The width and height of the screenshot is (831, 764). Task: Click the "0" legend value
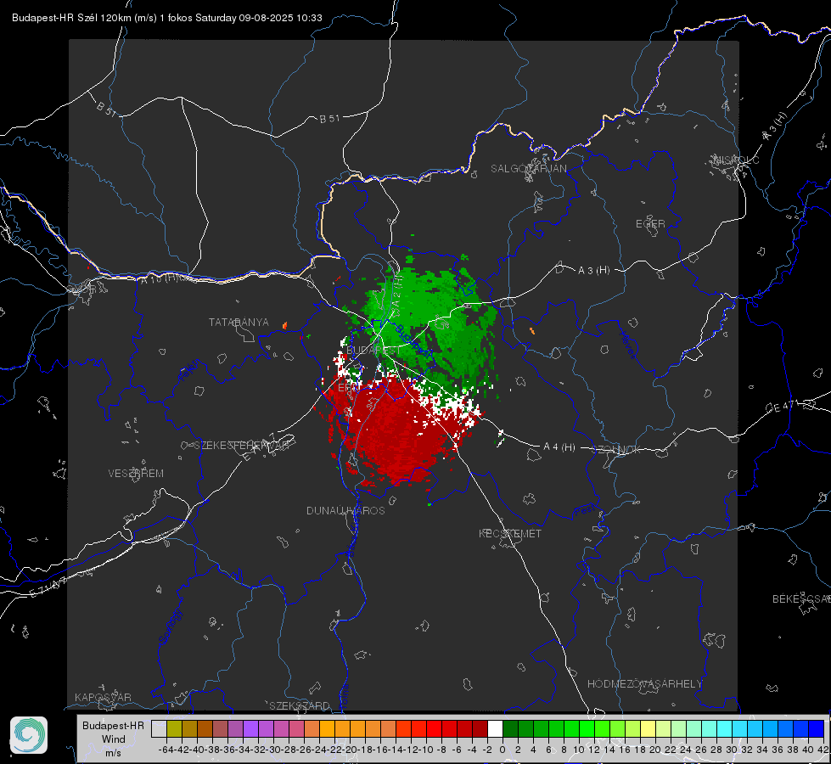(x=503, y=750)
